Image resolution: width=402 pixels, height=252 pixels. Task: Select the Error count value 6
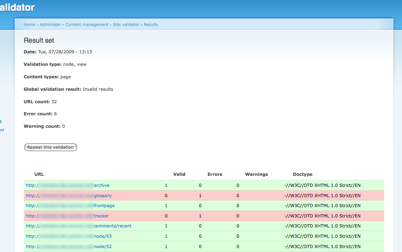click(55, 114)
